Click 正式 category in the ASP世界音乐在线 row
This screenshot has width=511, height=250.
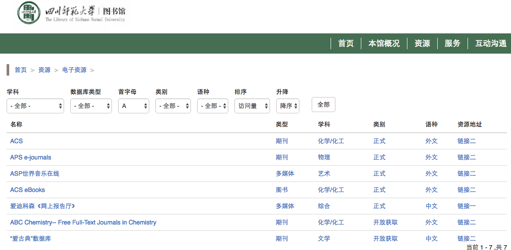[379, 174]
